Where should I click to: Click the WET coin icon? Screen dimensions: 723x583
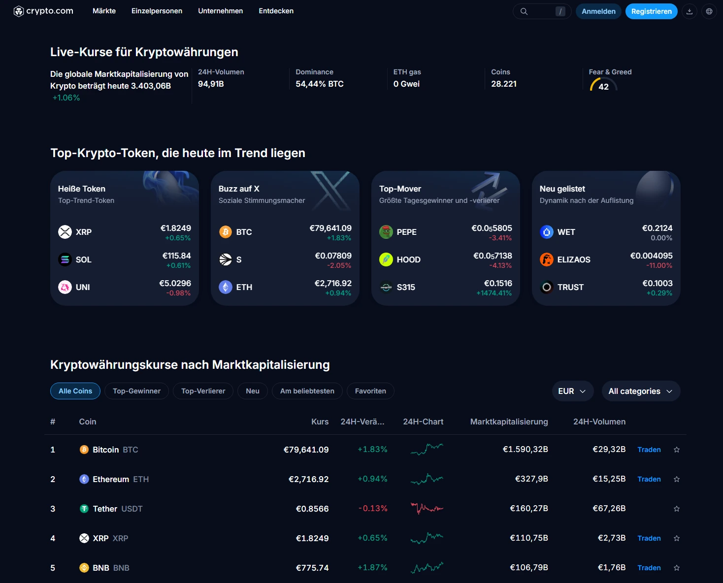547,232
